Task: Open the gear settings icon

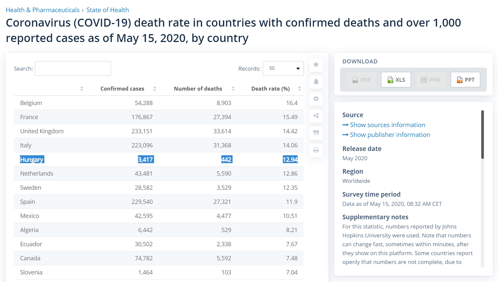Action: click(x=316, y=99)
